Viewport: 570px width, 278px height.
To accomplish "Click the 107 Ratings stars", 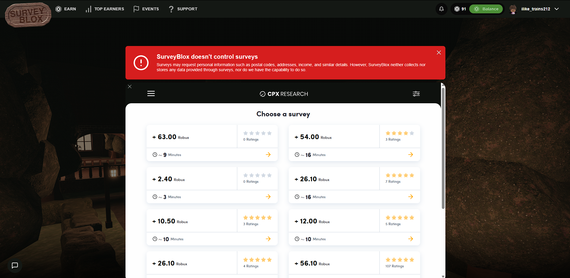I will tap(400, 260).
